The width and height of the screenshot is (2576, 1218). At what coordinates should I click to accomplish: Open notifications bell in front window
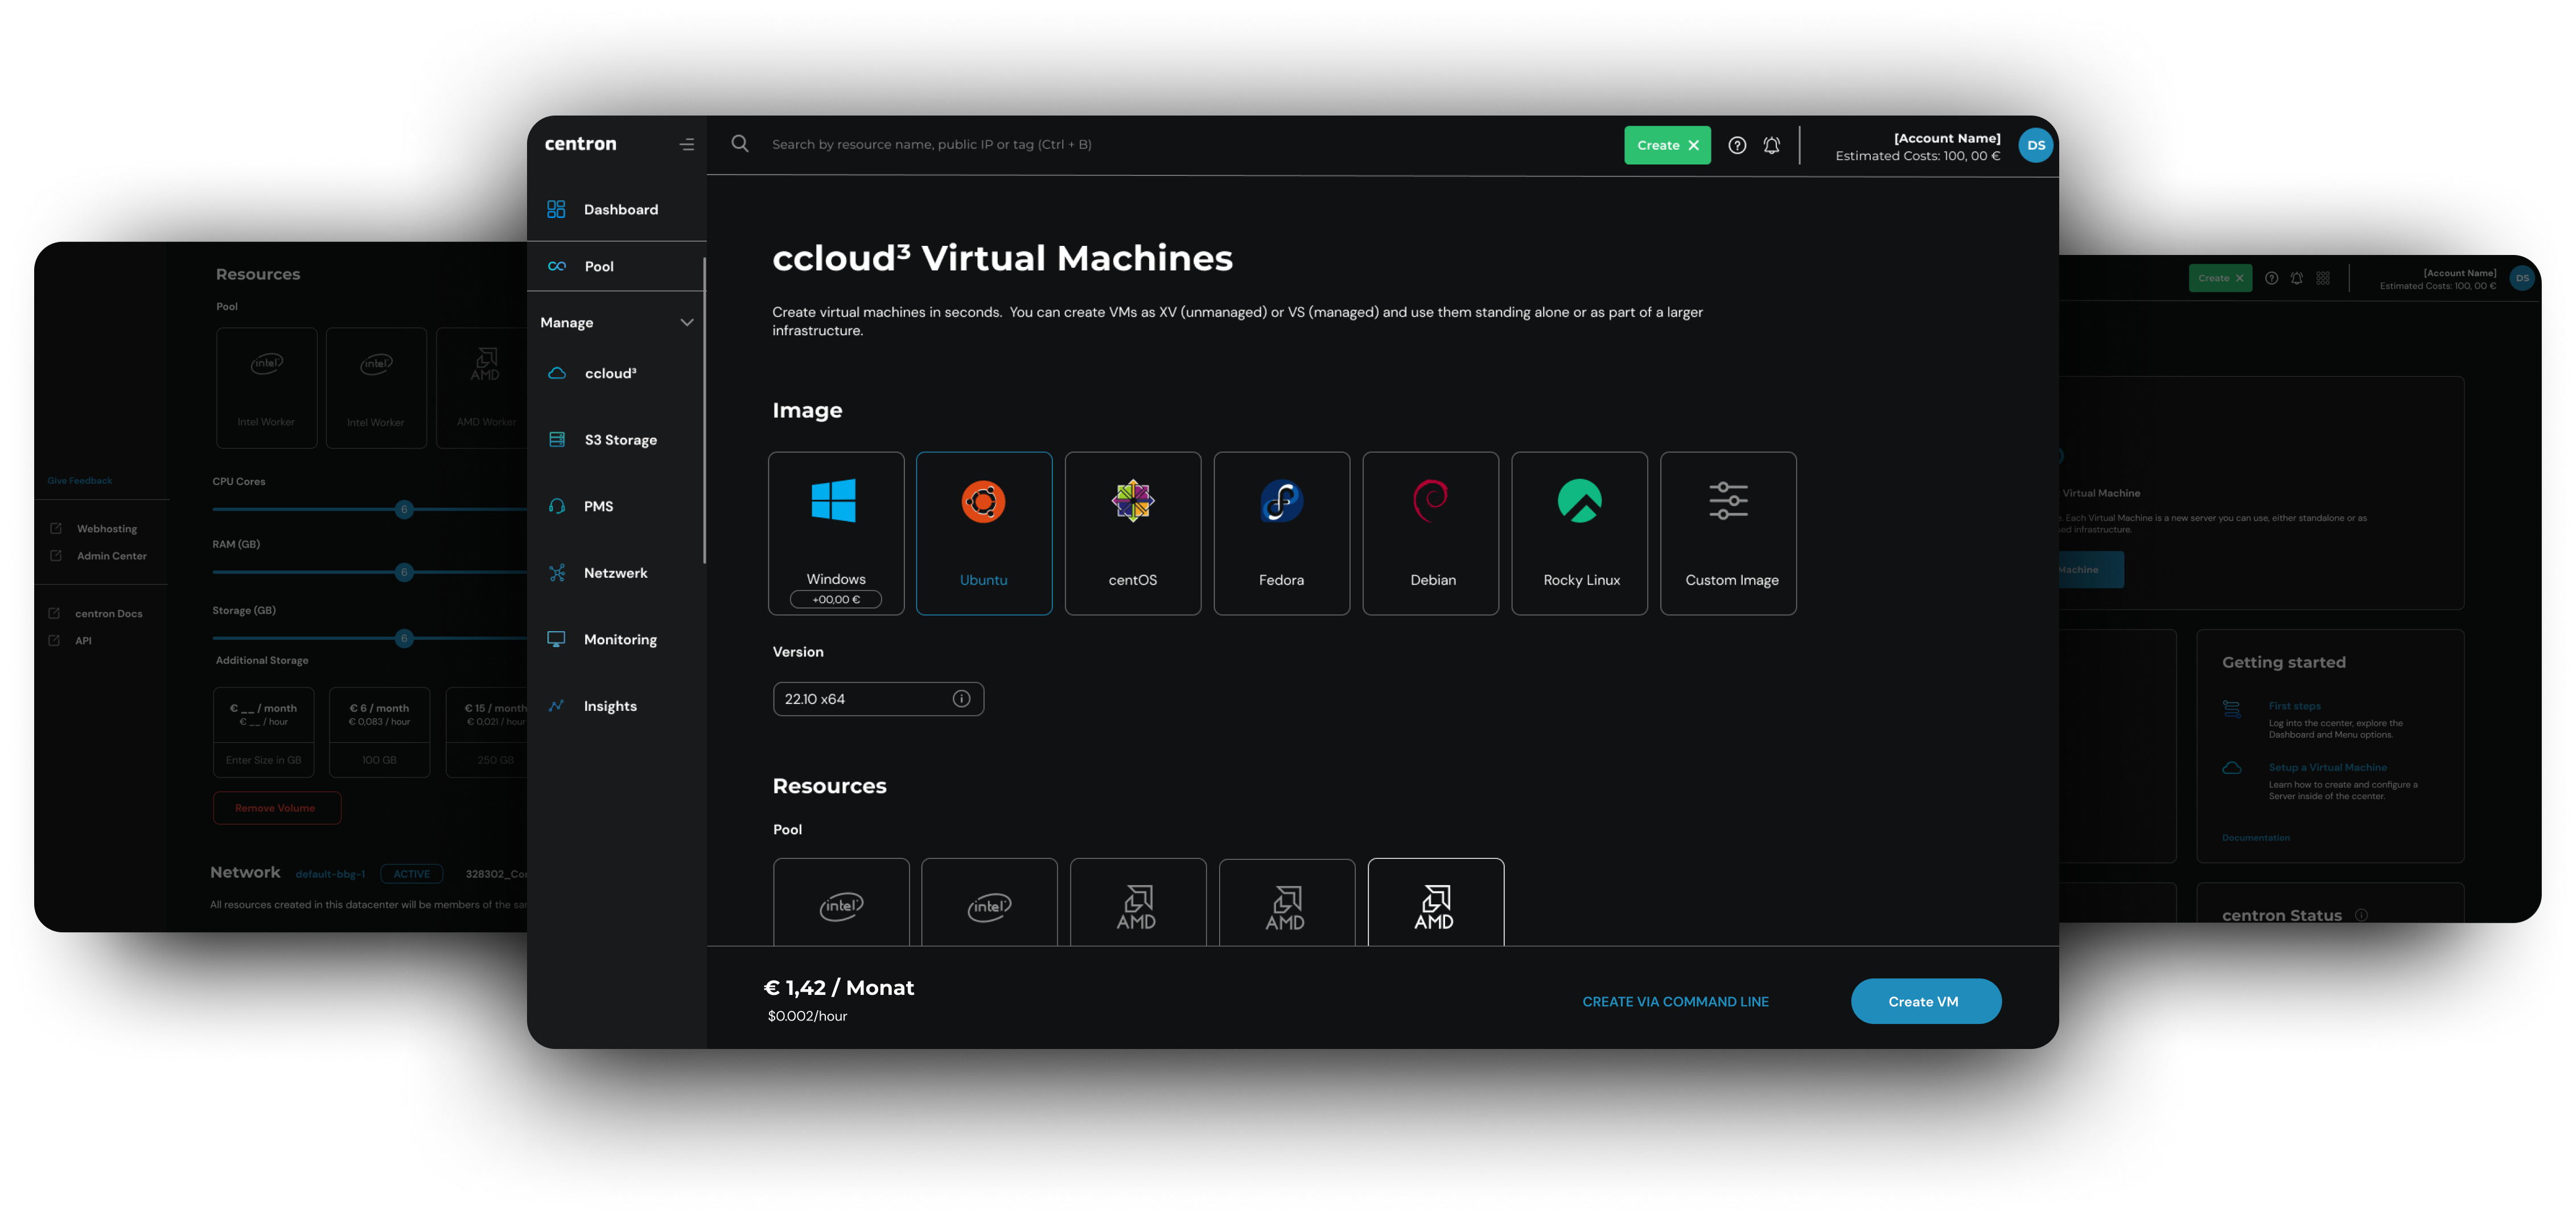(1771, 146)
